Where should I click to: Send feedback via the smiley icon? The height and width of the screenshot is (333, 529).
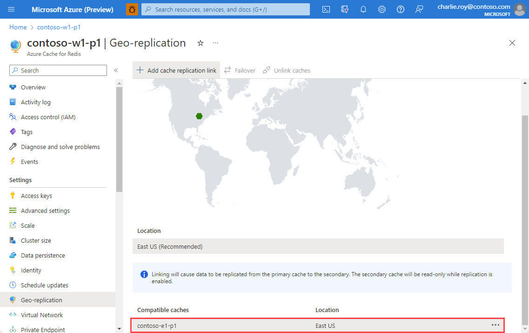[419, 9]
